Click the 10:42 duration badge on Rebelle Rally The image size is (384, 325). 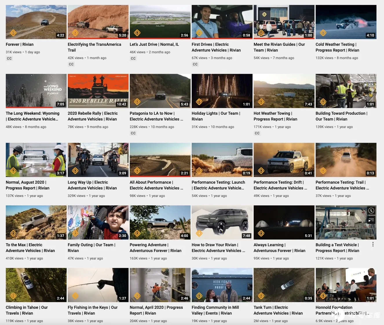click(122, 104)
